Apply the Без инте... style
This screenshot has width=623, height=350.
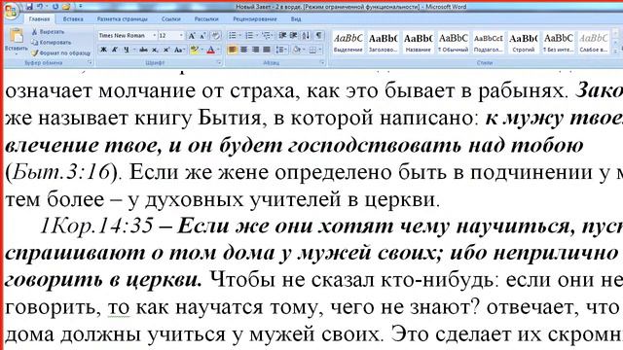point(558,43)
